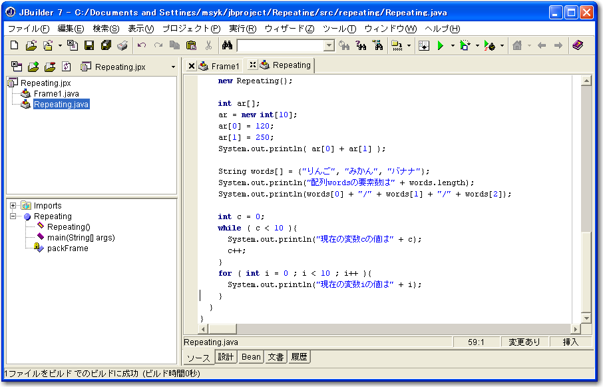Click the Print icon in toolbar
Viewport: 603px width, 387px height.
(122, 45)
